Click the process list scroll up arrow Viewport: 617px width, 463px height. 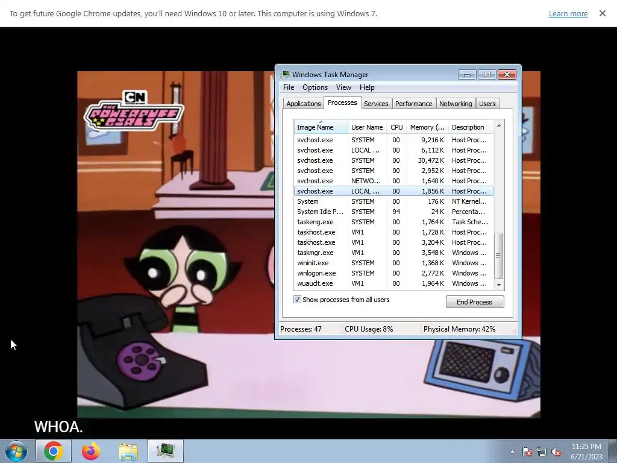click(x=498, y=125)
